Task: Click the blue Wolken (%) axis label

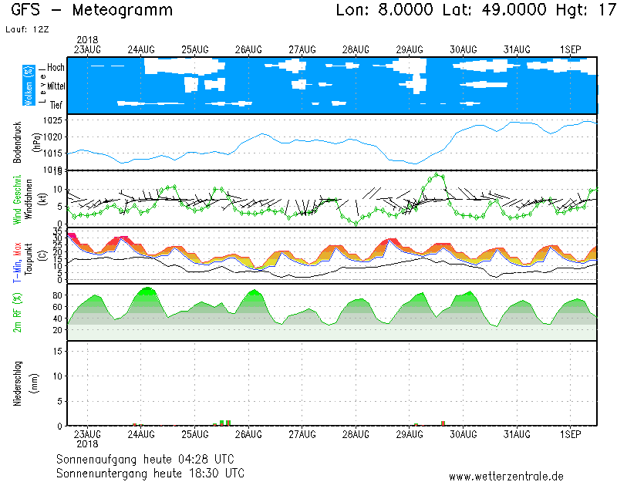Action: coord(29,85)
